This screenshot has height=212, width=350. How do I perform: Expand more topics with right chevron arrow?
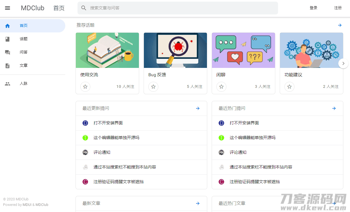[343, 63]
